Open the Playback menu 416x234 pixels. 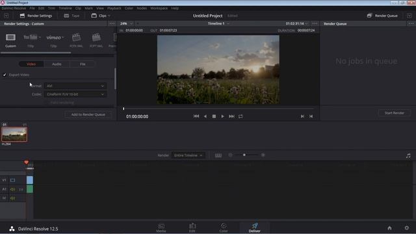[x=114, y=8]
